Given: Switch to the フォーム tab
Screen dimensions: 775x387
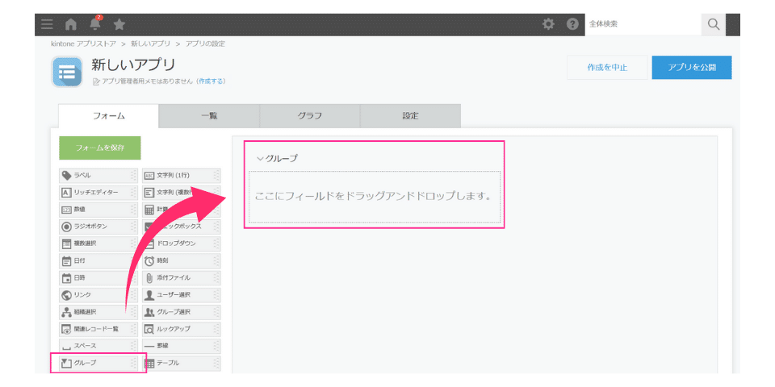Looking at the screenshot, I should pyautogui.click(x=109, y=116).
